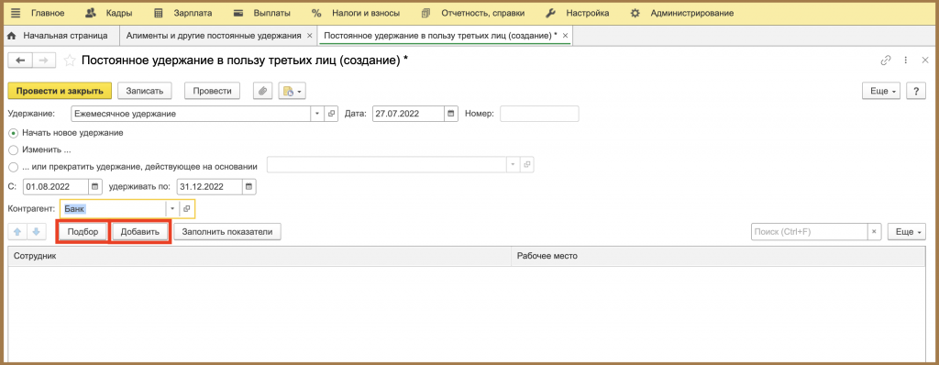Select the прекратить удержание radio option
The height and width of the screenshot is (365, 939).
[x=13, y=167]
